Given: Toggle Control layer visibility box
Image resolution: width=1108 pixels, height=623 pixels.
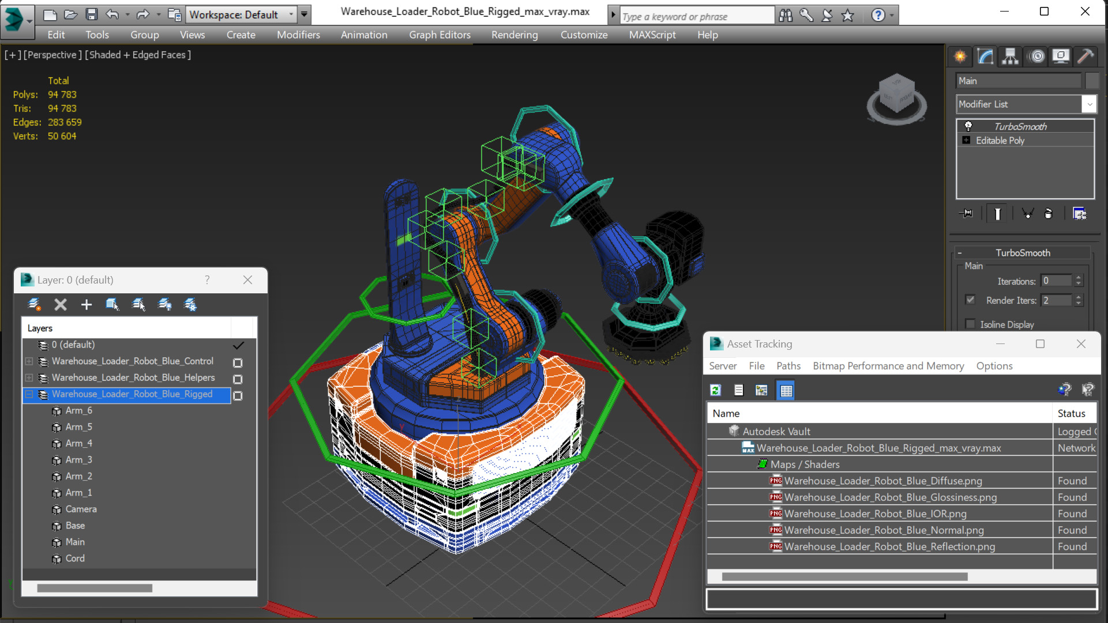Looking at the screenshot, I should tap(238, 363).
